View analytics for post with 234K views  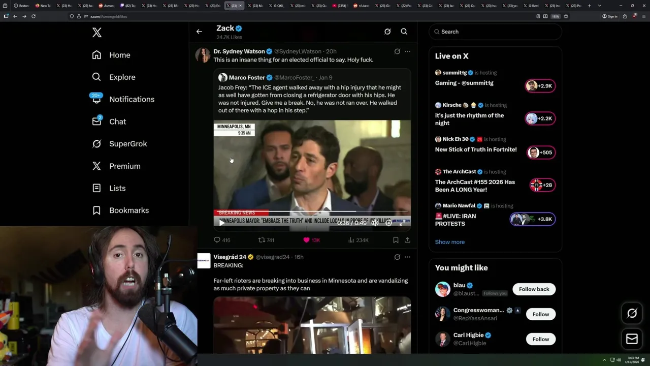click(358, 240)
